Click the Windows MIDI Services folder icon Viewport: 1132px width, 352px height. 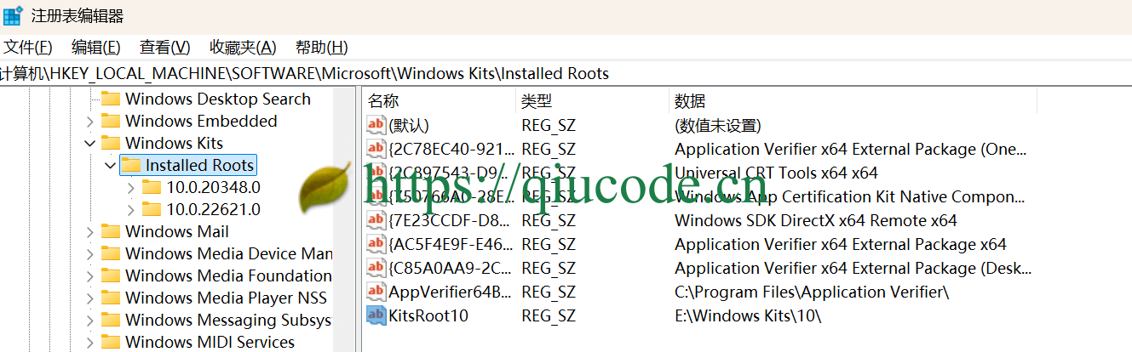coord(111,342)
